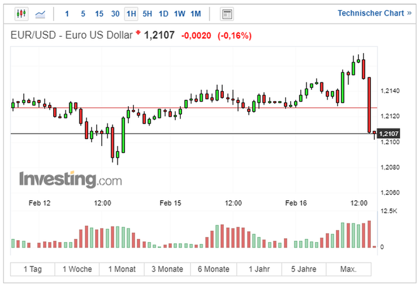This screenshot has height=287, width=419.
Task: Set interval to 1 minute
Action: [67, 14]
